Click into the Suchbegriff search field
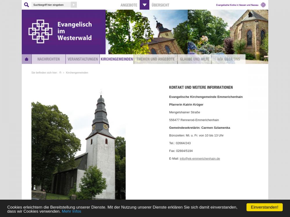 (51, 5)
